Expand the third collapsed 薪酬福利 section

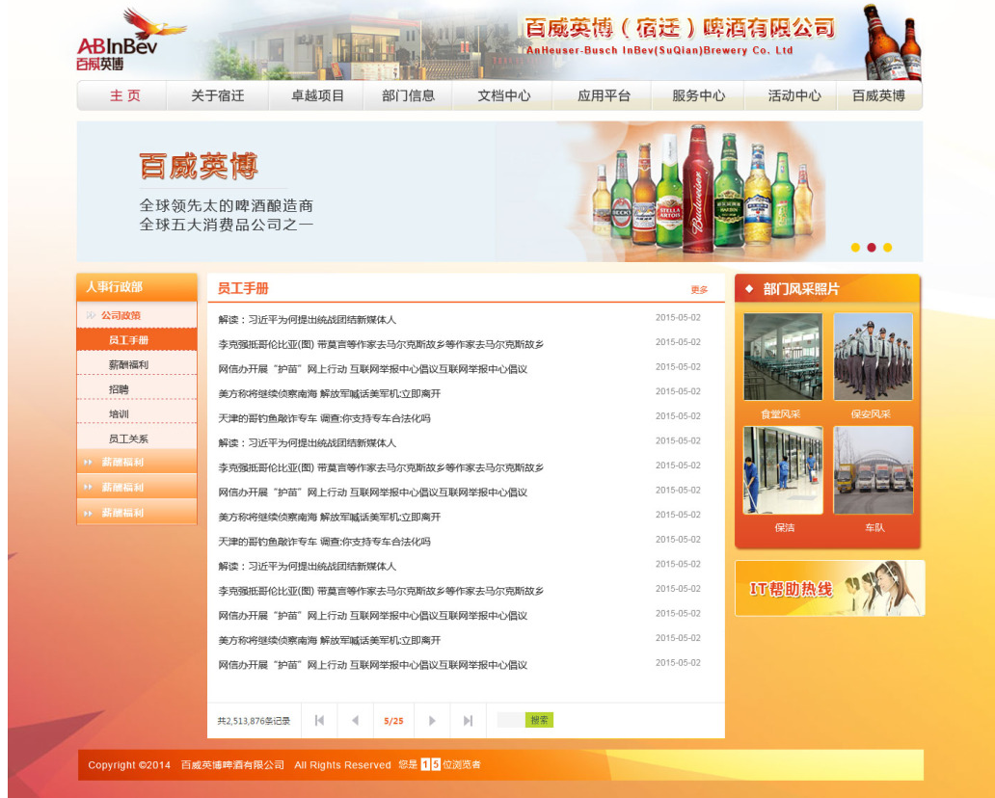137,513
